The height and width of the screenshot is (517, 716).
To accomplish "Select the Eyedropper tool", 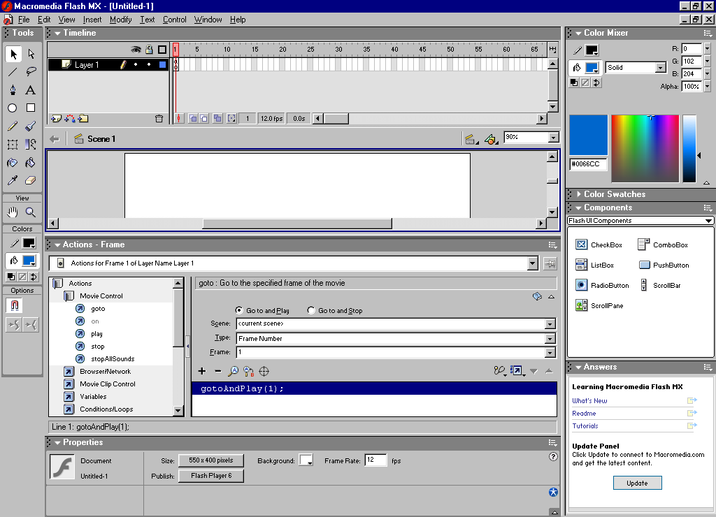I will click(13, 181).
